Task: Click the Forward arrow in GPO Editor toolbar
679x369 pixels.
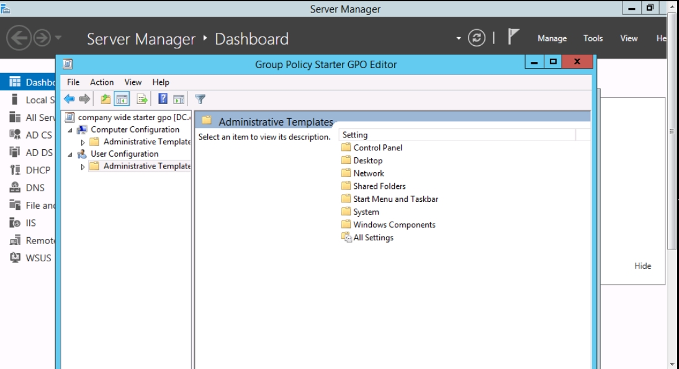Action: (x=84, y=99)
